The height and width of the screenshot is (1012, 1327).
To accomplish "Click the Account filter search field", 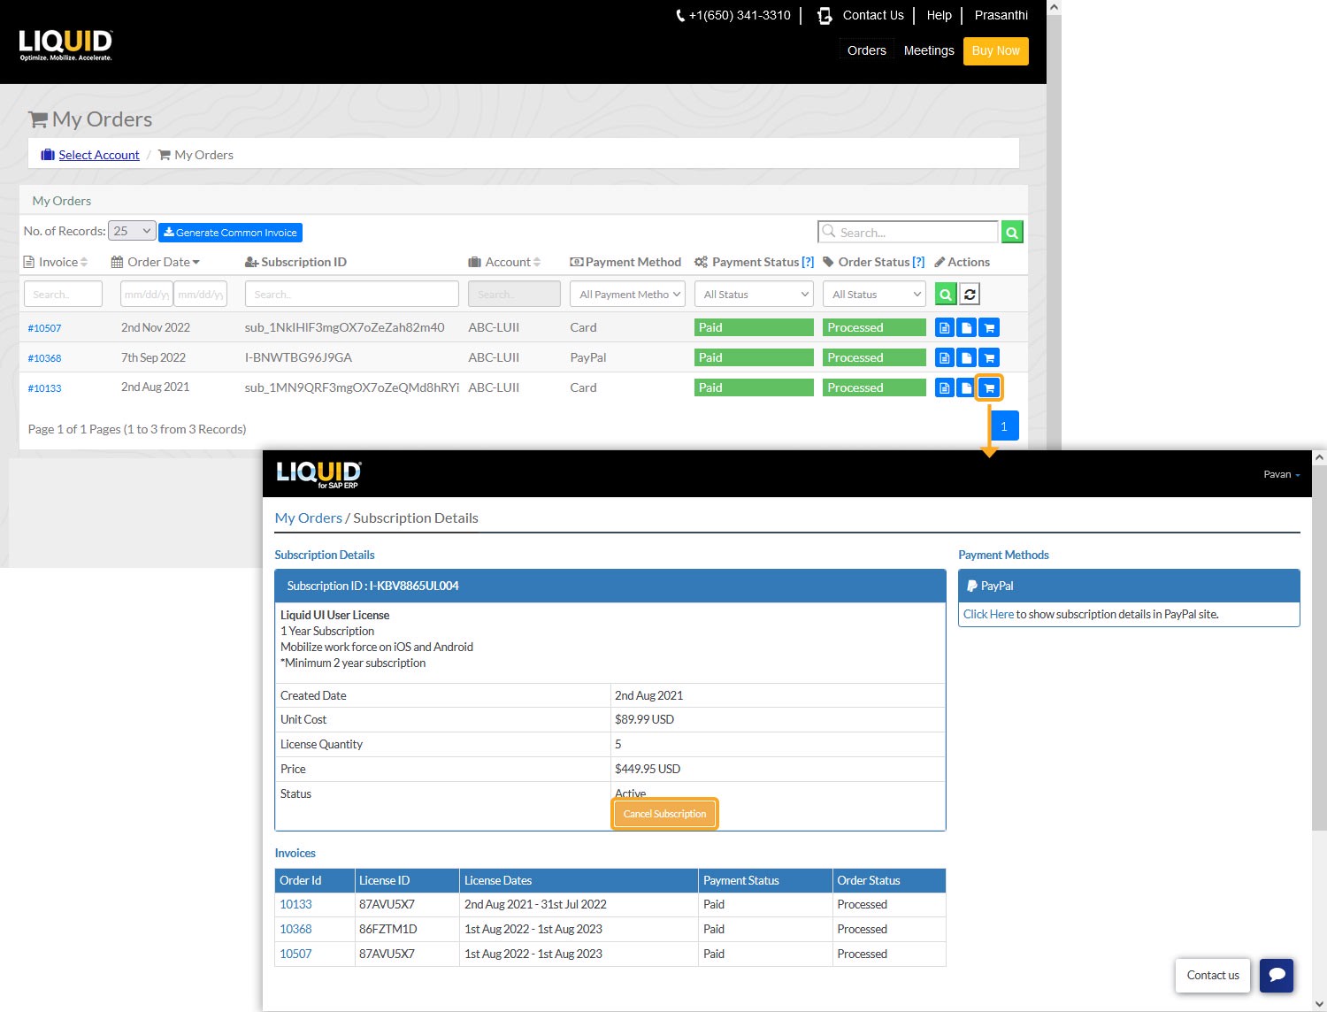I will [x=514, y=295].
